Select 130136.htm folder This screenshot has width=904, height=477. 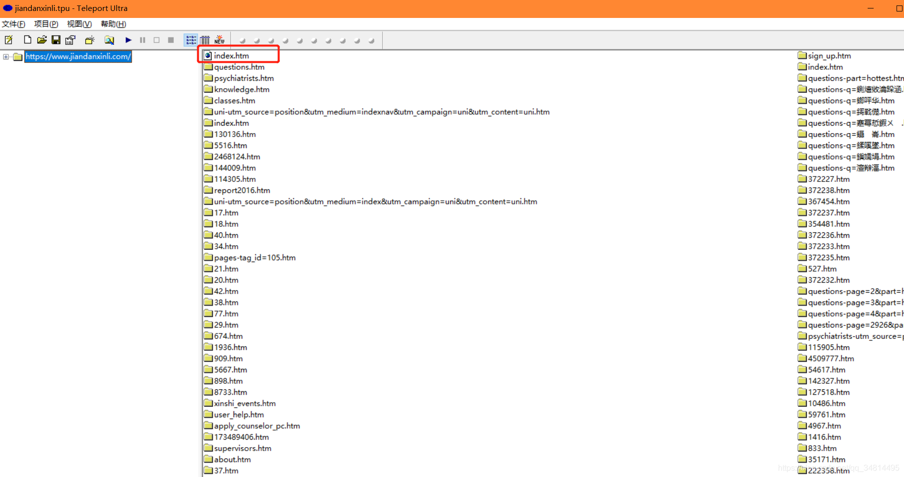point(235,134)
